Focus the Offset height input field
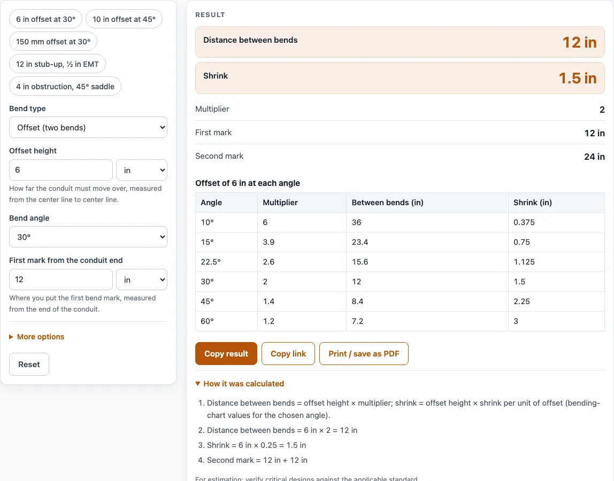The height and width of the screenshot is (481, 614). 60,170
